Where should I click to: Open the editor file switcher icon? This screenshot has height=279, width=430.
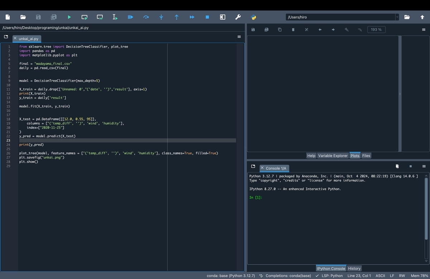pyautogui.click(x=6, y=37)
